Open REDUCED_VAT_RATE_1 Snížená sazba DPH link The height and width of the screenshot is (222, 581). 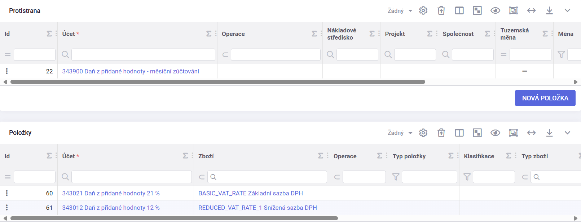point(258,208)
